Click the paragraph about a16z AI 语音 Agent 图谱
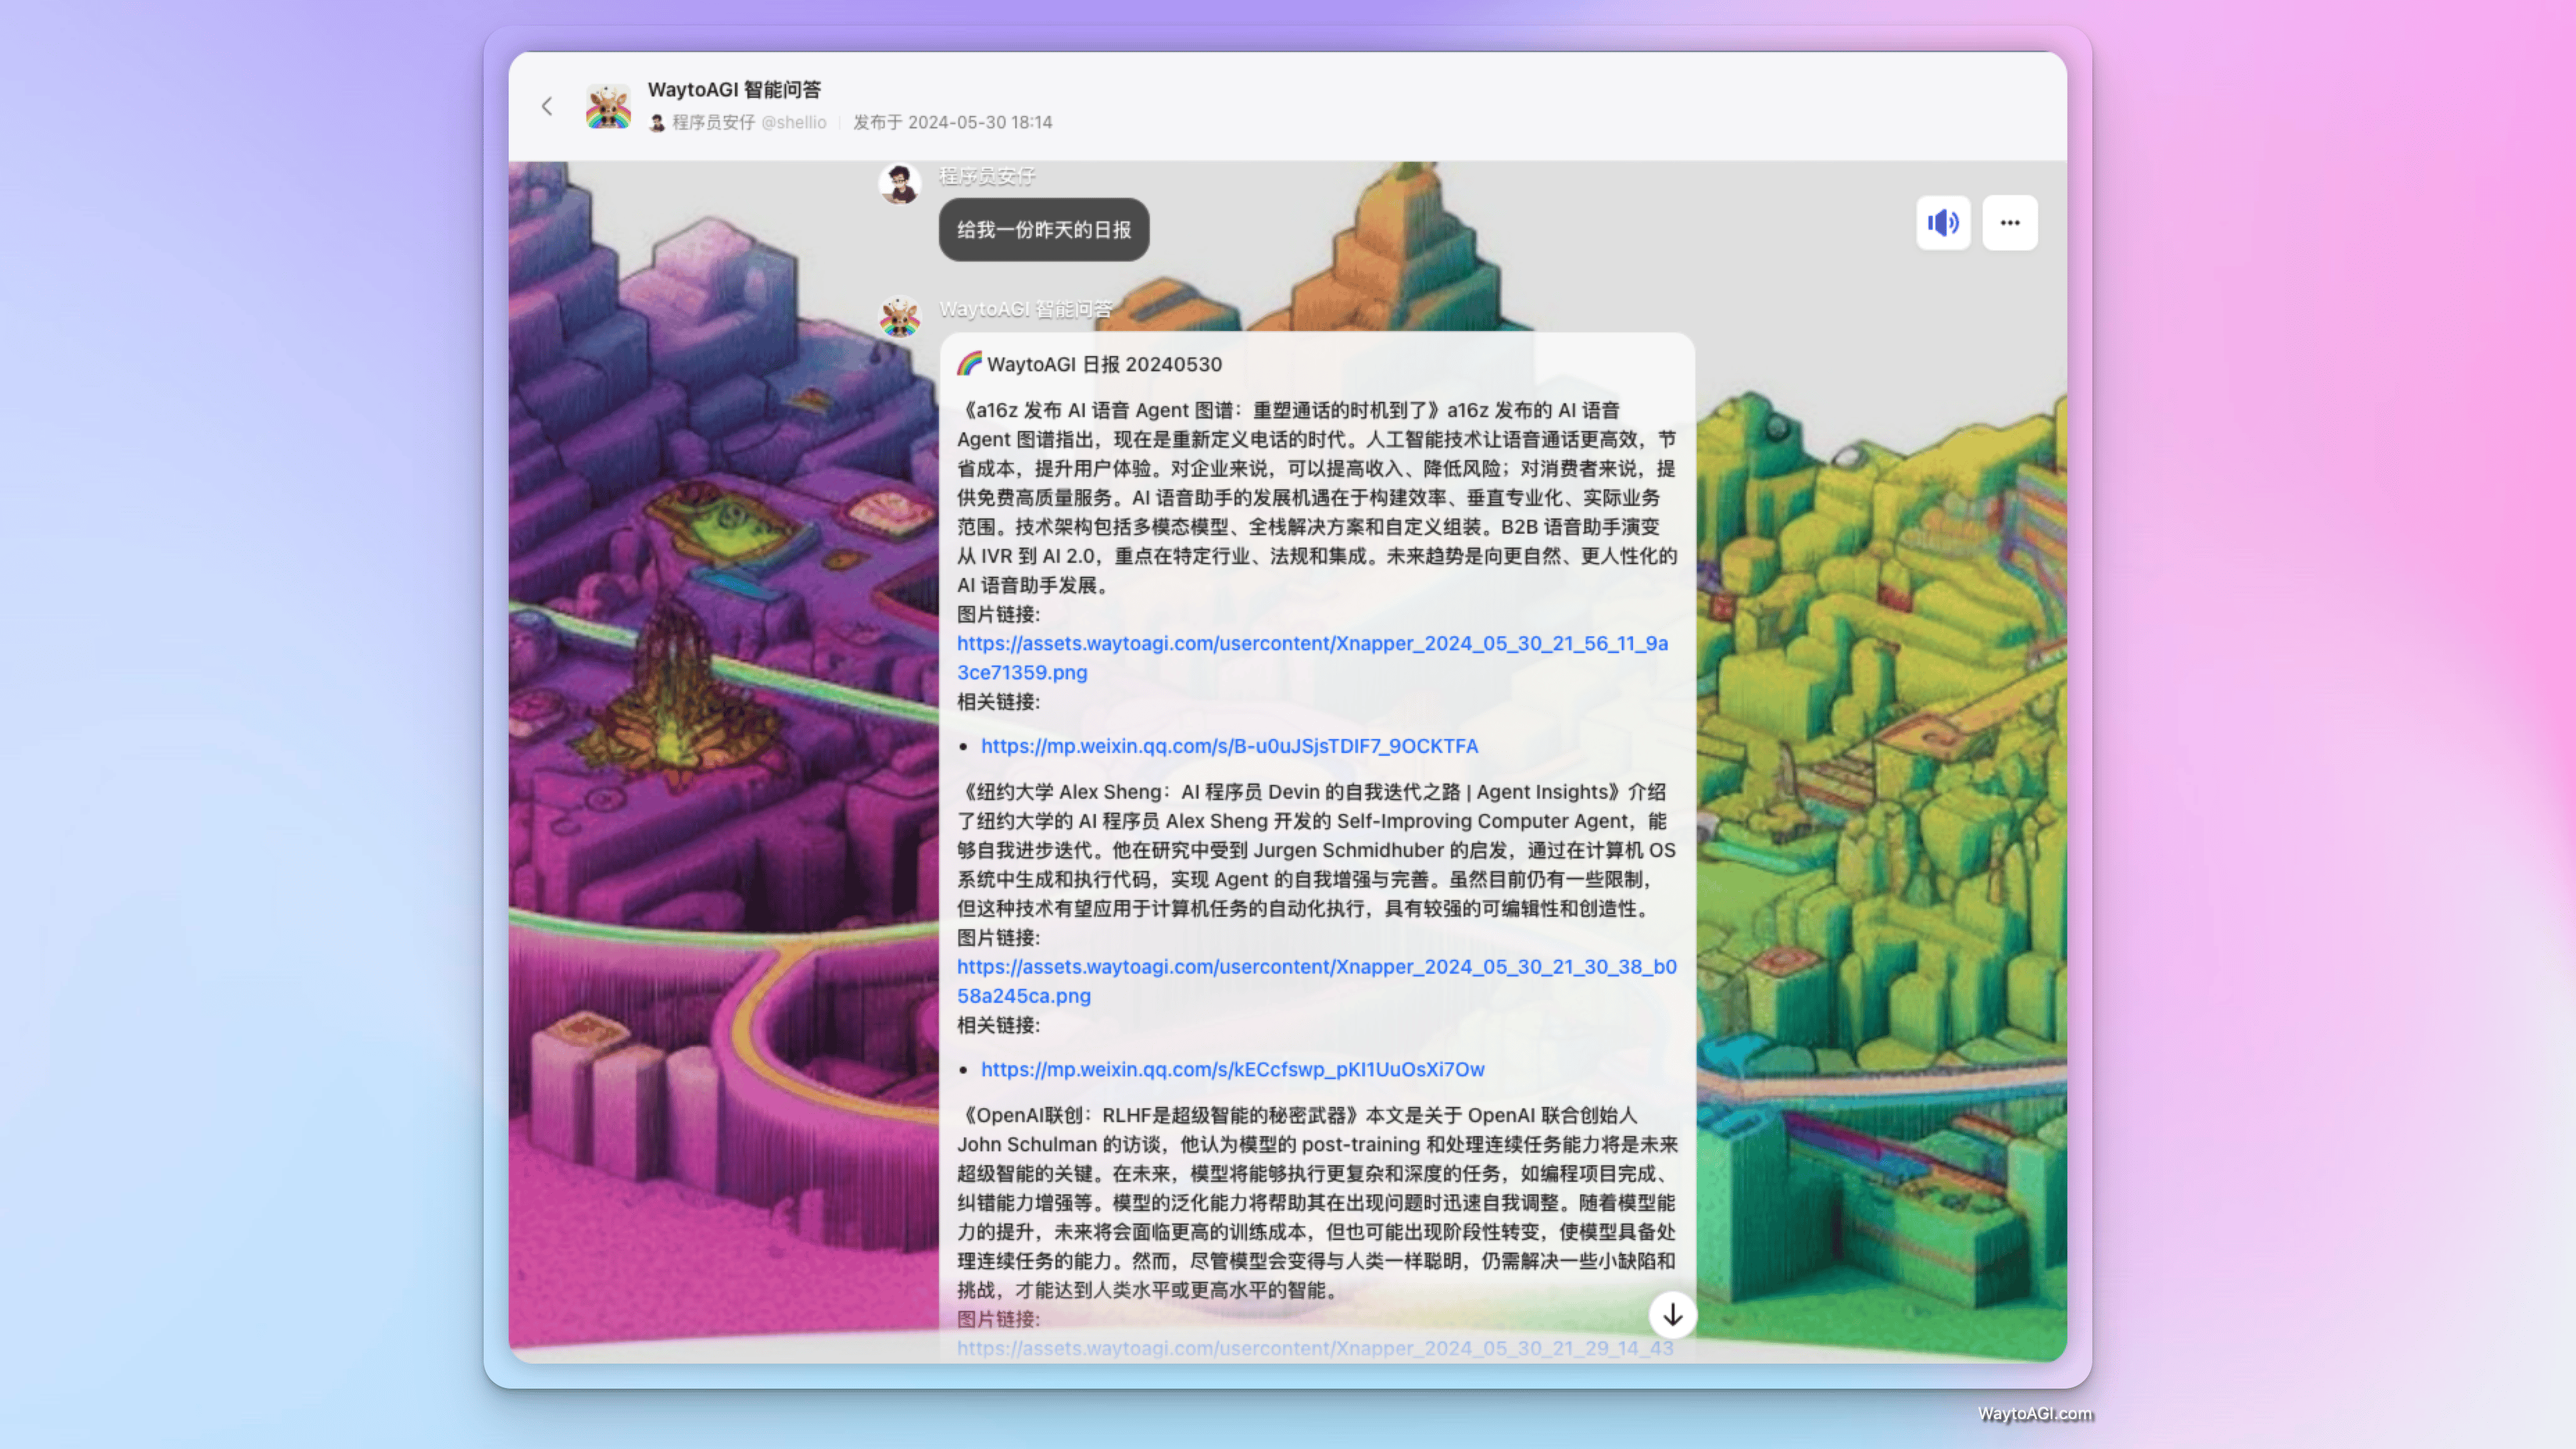Viewport: 2576px width, 1449px height. click(1316, 497)
